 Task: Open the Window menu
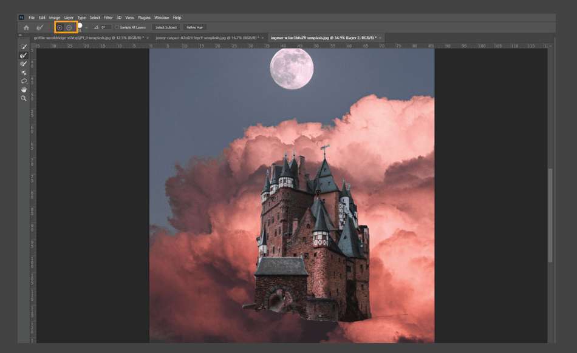[x=162, y=18]
